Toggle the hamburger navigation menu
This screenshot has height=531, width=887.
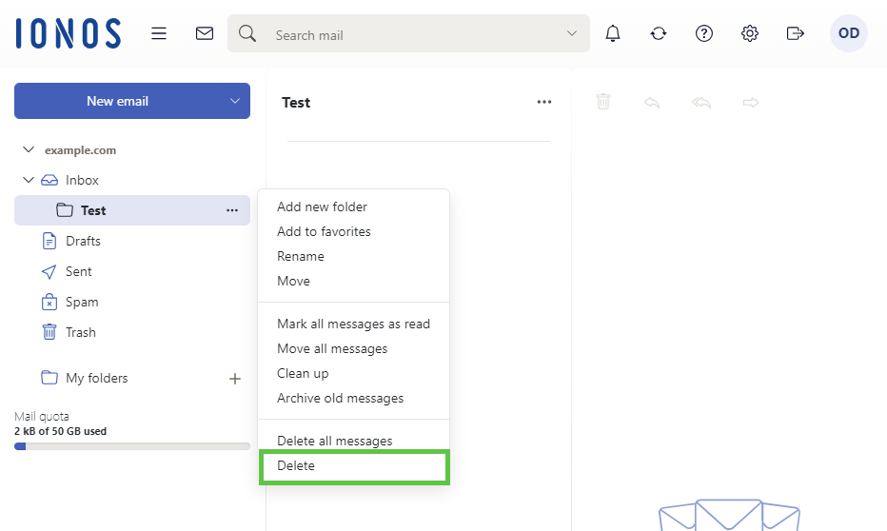159,33
